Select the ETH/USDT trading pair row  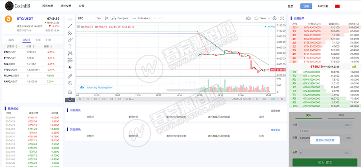[x=32, y=58]
